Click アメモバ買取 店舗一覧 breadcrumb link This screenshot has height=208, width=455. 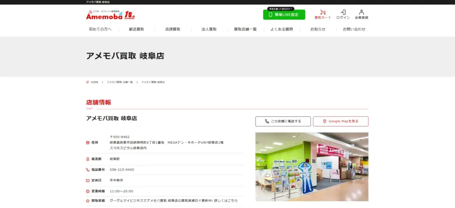[x=120, y=82]
